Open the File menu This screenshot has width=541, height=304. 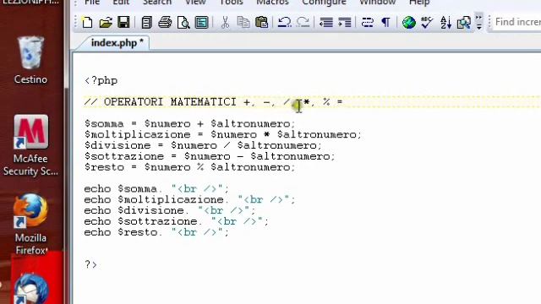coord(92,3)
